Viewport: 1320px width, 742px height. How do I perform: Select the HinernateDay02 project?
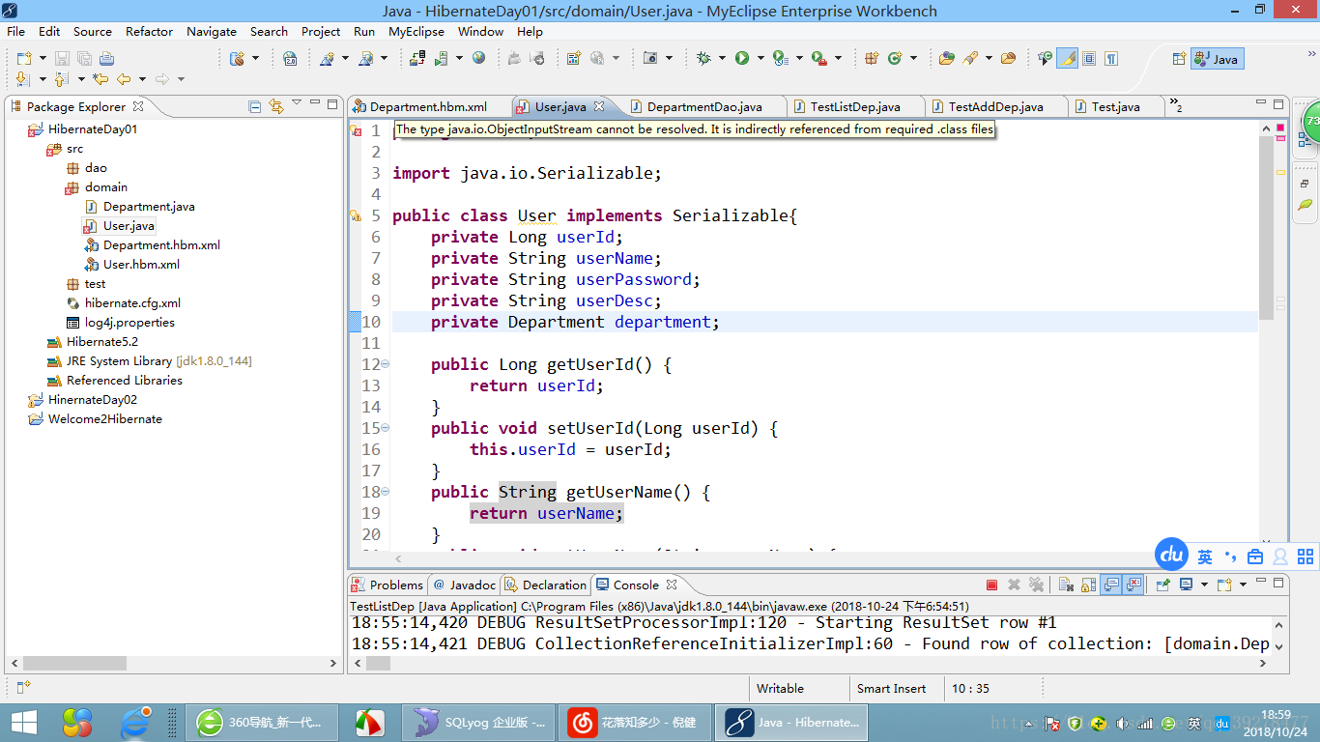coord(93,399)
